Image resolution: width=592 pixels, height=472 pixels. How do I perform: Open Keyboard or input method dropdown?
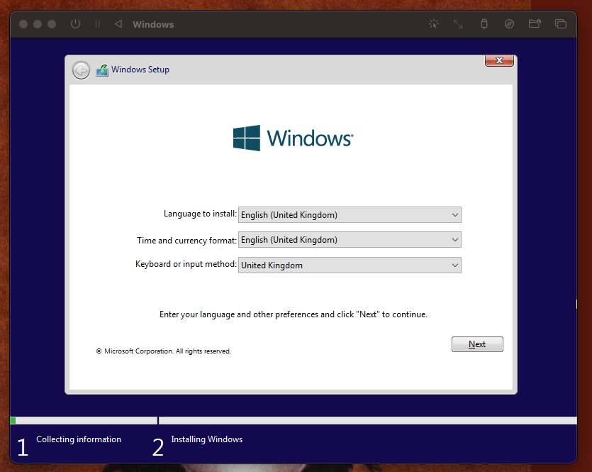pos(350,265)
